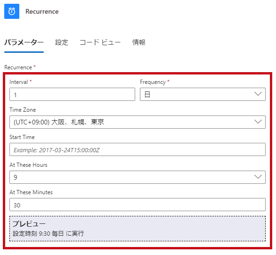Open the Time Zone dropdown
This screenshot has height=255, width=276.
coord(138,122)
